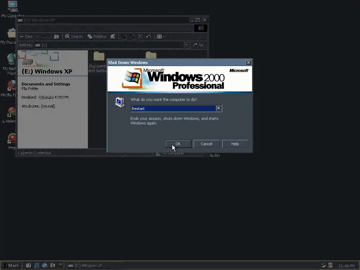This screenshot has width=360, height=270.
Task: Confirm the restart with the OK button
Action: (x=178, y=144)
